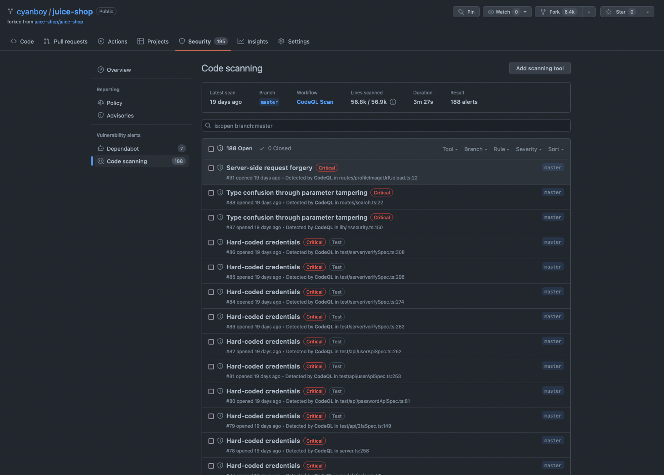Check the Server-side request forgery alert checkbox

click(211, 168)
